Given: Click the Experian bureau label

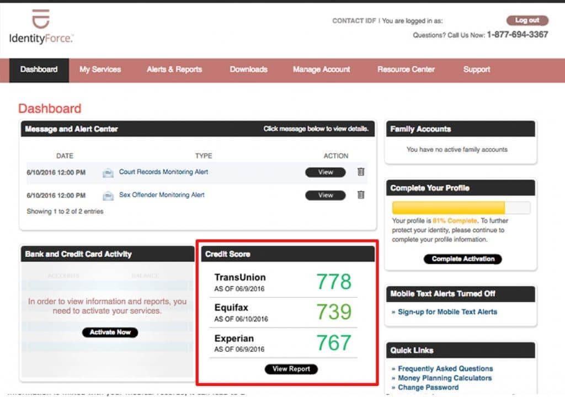Looking at the screenshot, I should click(x=234, y=339).
